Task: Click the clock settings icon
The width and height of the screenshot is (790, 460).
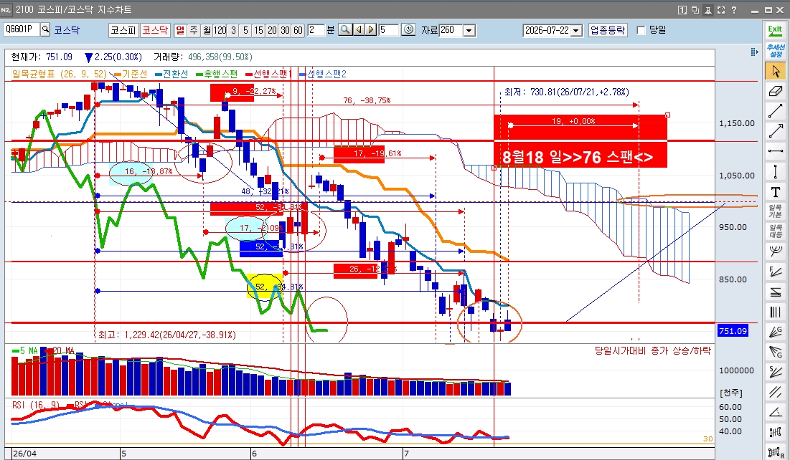Action: coord(408,29)
